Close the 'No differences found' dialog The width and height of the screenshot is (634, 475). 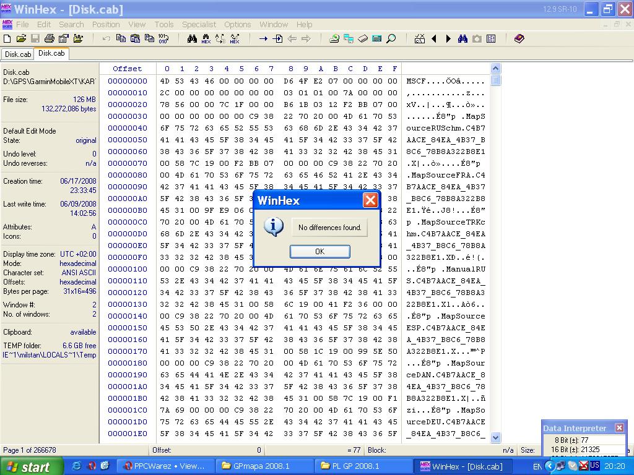(370, 200)
